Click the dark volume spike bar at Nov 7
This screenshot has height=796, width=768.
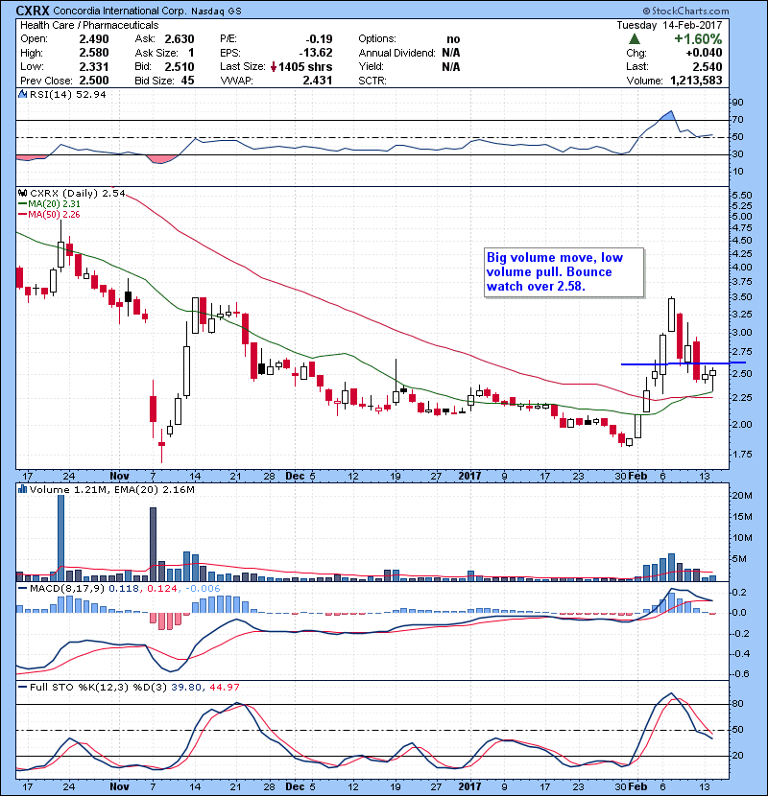pos(153,544)
